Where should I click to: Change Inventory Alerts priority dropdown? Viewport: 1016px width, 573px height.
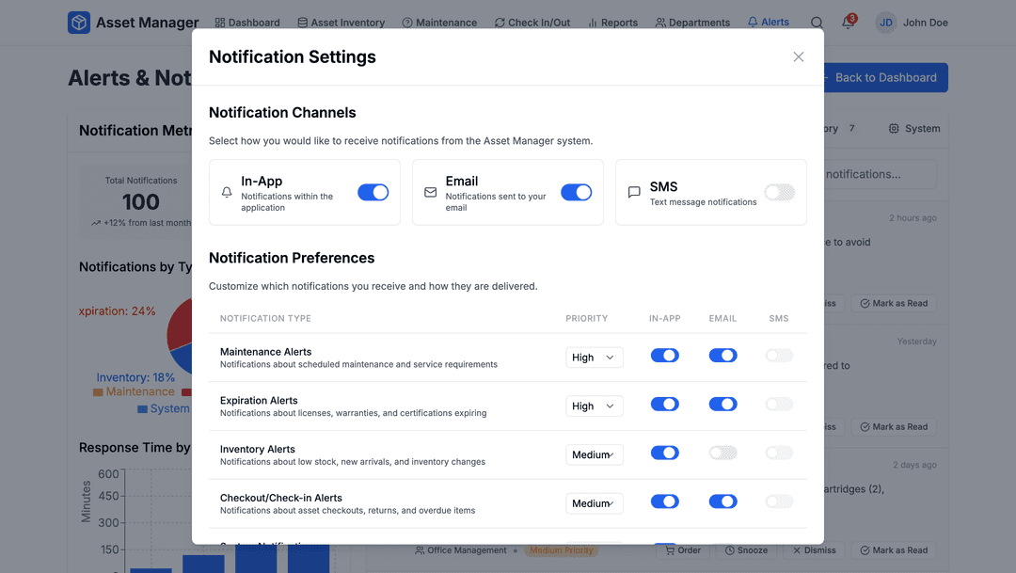click(594, 455)
